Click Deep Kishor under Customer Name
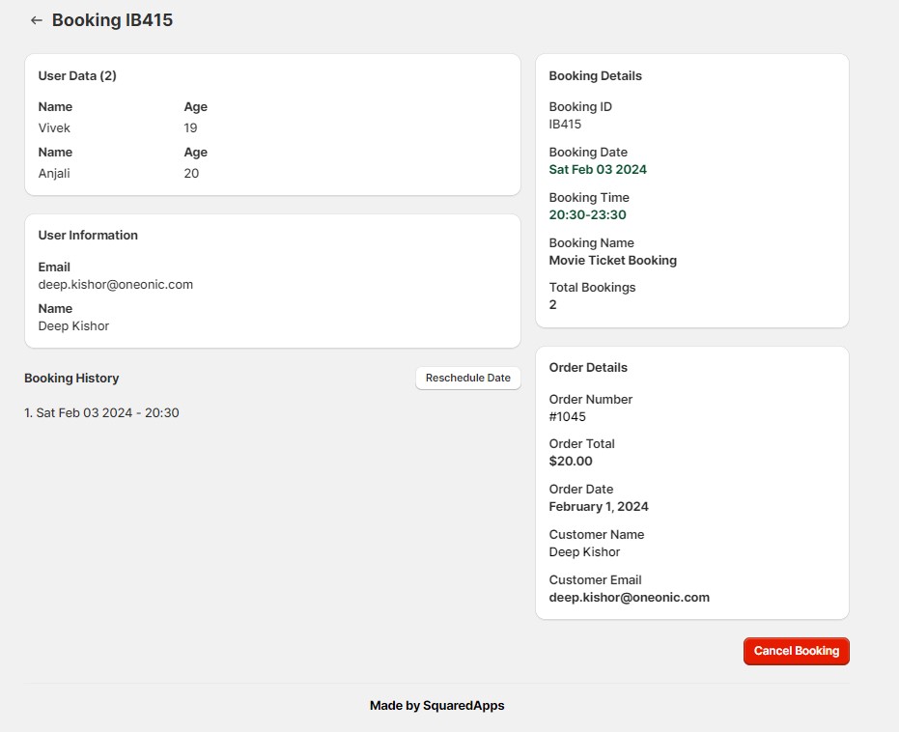899x732 pixels. click(584, 552)
